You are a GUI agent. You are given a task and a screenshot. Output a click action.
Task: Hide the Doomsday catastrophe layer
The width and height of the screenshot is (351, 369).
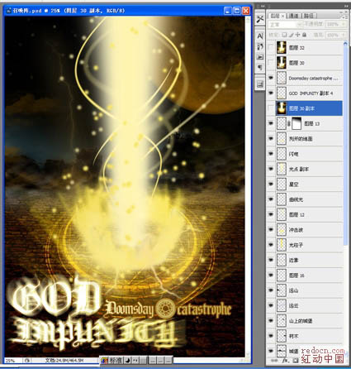click(271, 78)
